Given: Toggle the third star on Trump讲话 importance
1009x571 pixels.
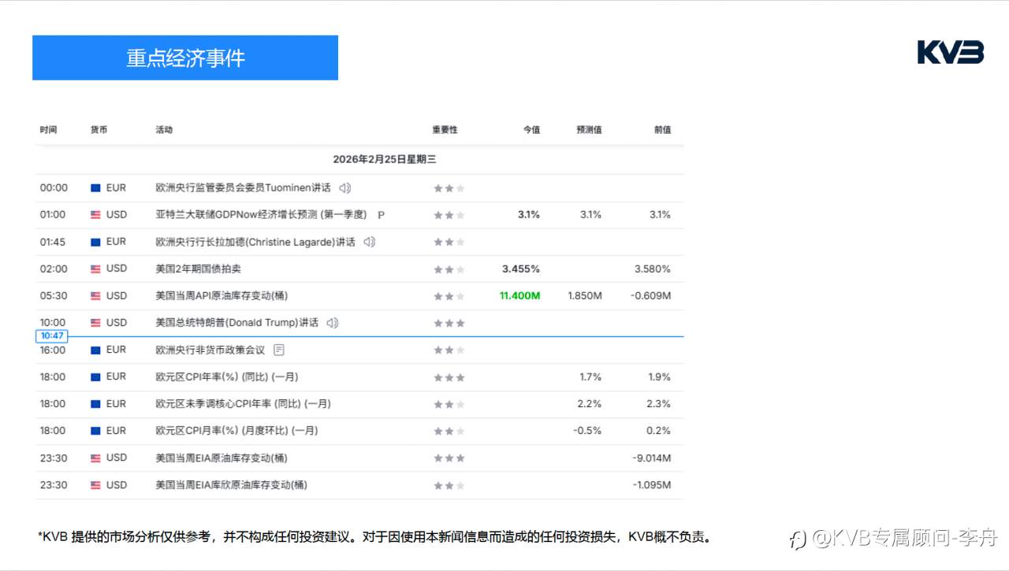Looking at the screenshot, I should click(461, 322).
